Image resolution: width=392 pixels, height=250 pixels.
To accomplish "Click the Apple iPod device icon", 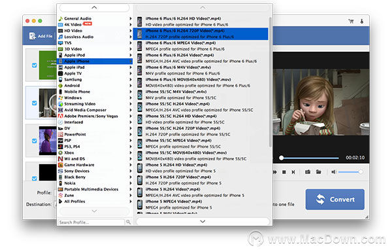I will pyautogui.click(x=61, y=55).
